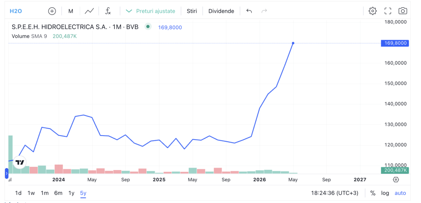Toggle the log scale
Screen dimensions: 421x203
pos(385,193)
